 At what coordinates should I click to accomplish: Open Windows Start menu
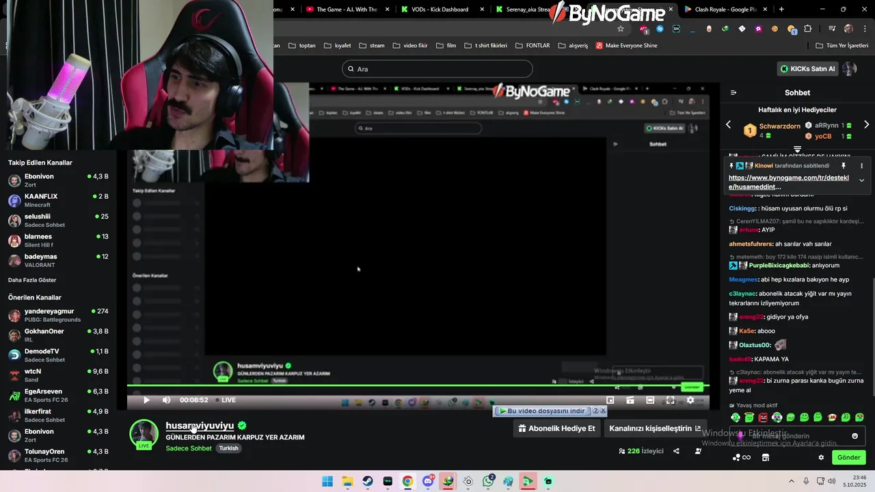tap(327, 481)
